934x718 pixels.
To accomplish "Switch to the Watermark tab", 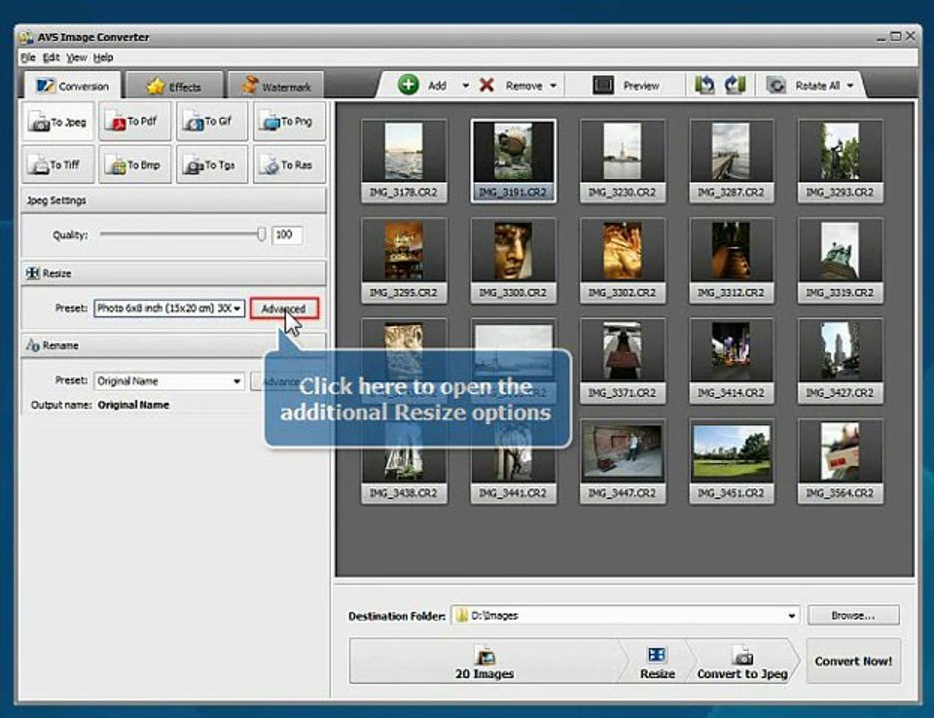I will point(275,87).
